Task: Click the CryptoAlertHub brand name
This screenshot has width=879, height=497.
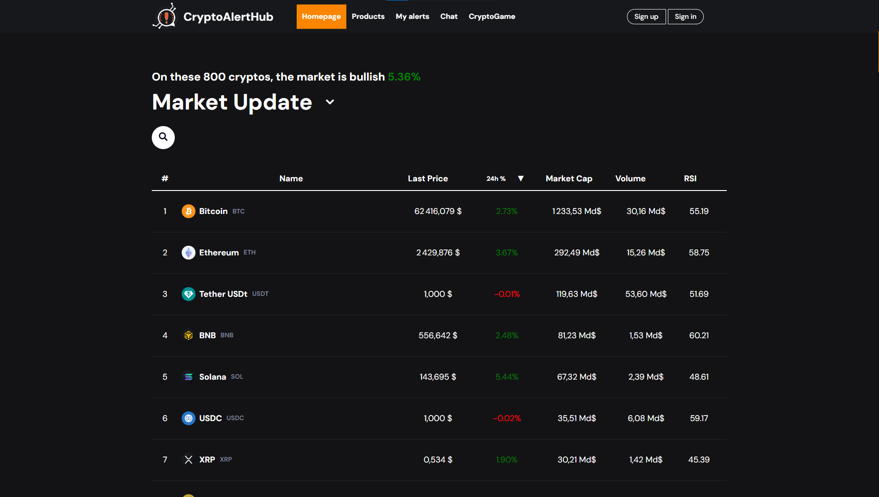Action: [x=228, y=17]
